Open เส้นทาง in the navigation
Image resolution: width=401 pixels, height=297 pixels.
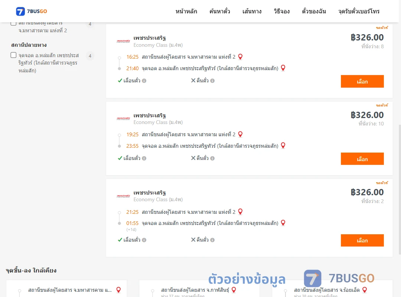coord(252,11)
